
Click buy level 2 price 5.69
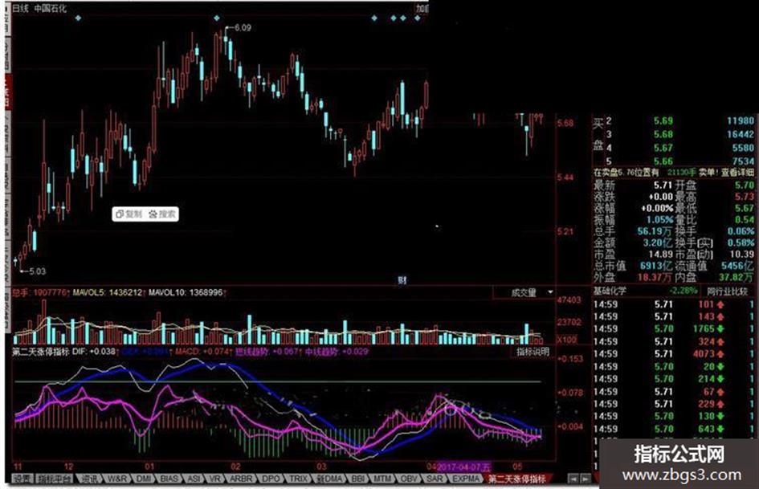coord(663,121)
